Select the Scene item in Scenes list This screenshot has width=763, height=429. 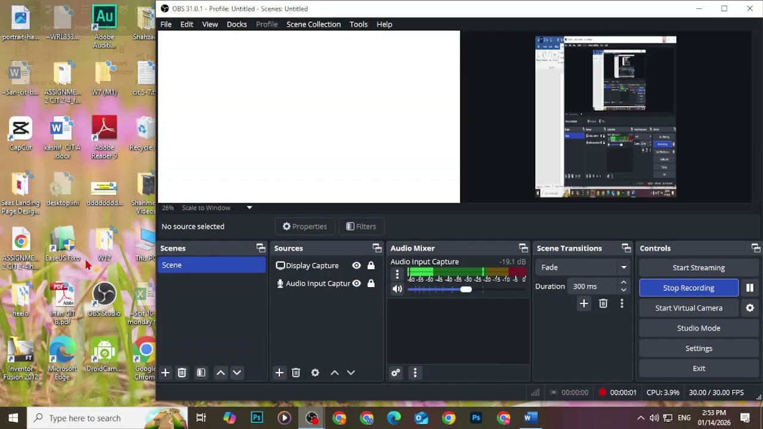pyautogui.click(x=212, y=265)
